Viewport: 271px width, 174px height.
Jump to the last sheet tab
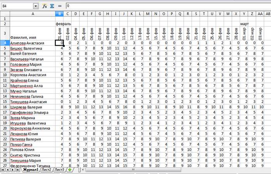18,170
